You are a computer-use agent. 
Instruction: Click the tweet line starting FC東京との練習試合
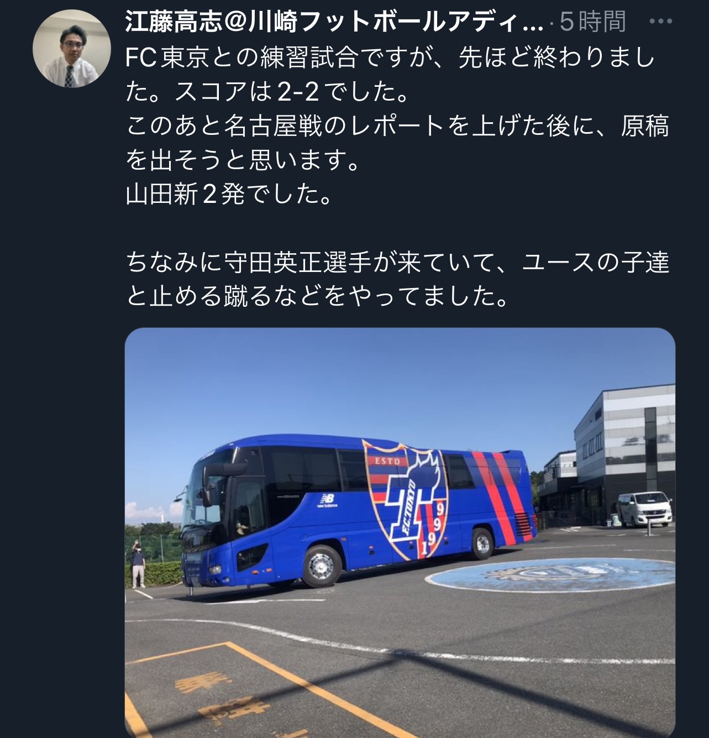(391, 57)
